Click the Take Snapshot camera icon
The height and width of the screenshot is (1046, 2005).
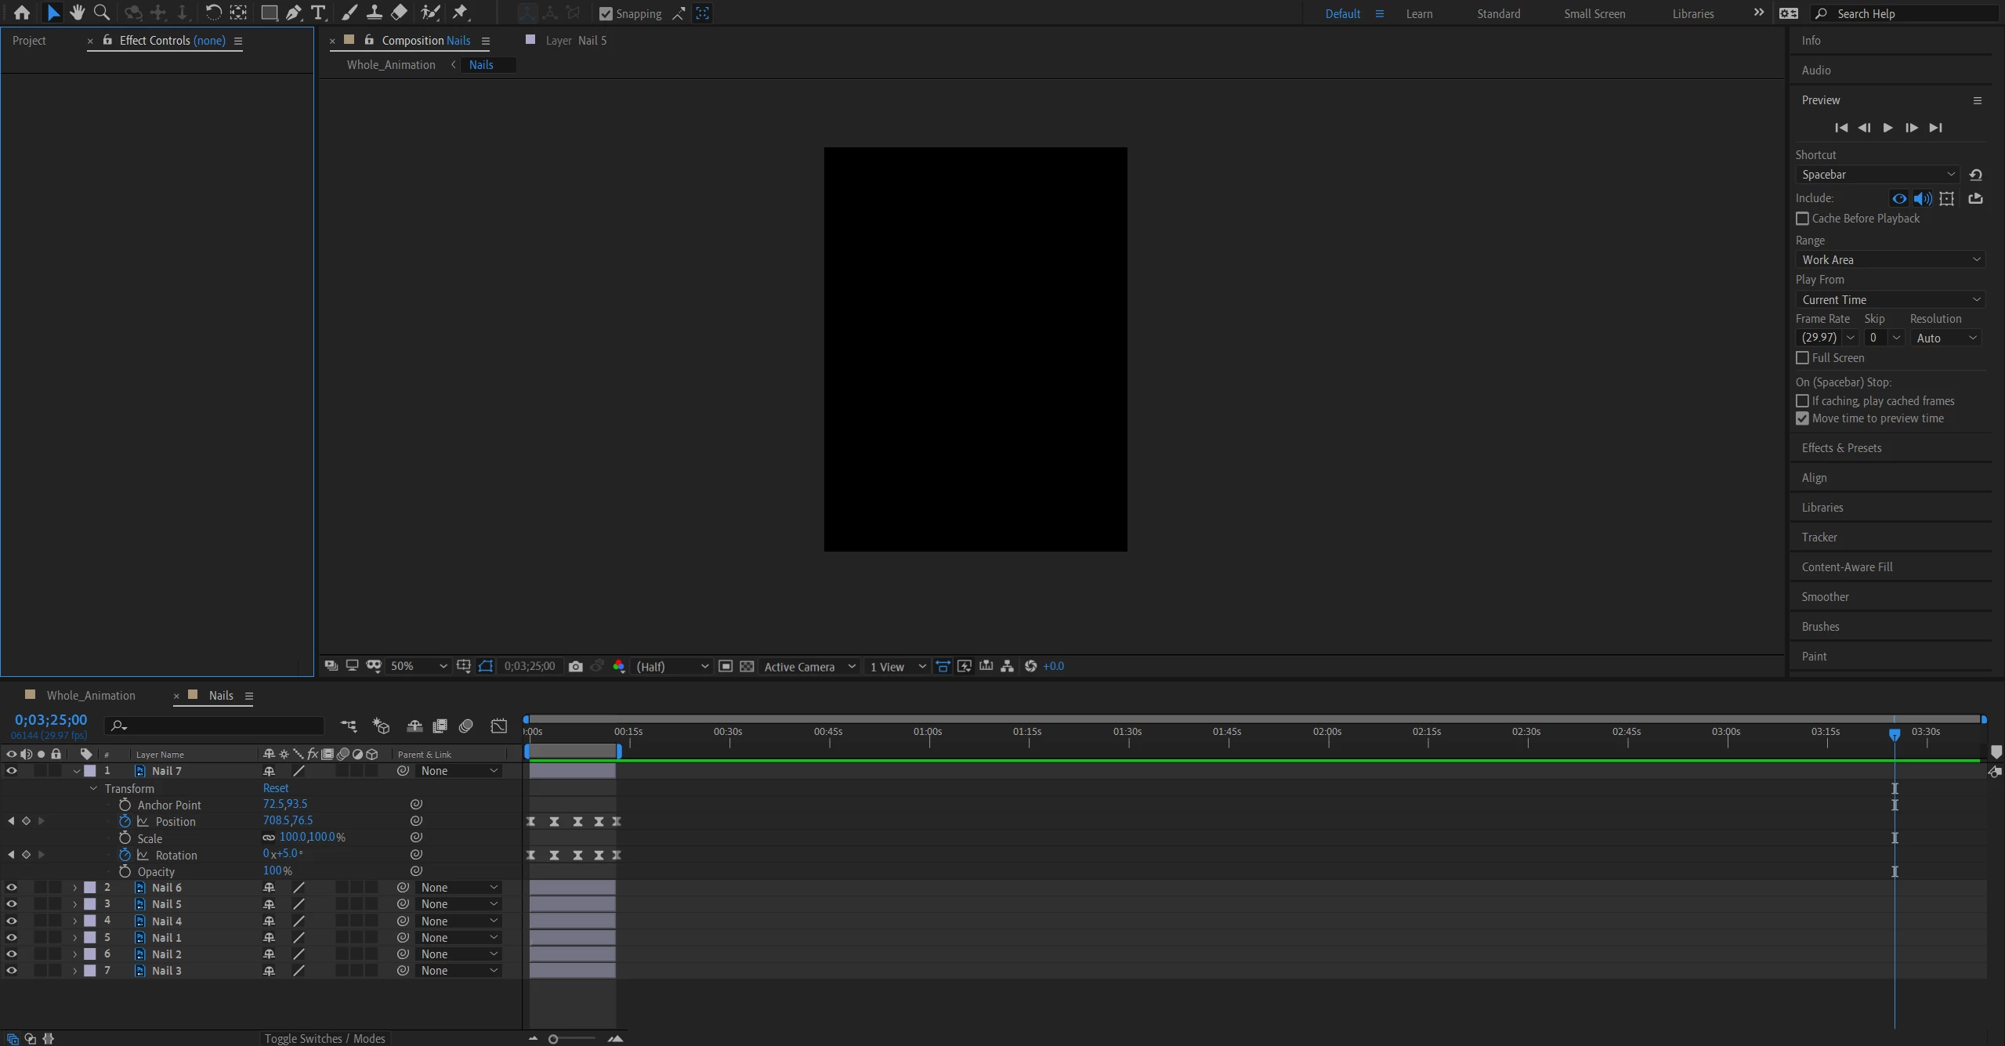coord(576,667)
